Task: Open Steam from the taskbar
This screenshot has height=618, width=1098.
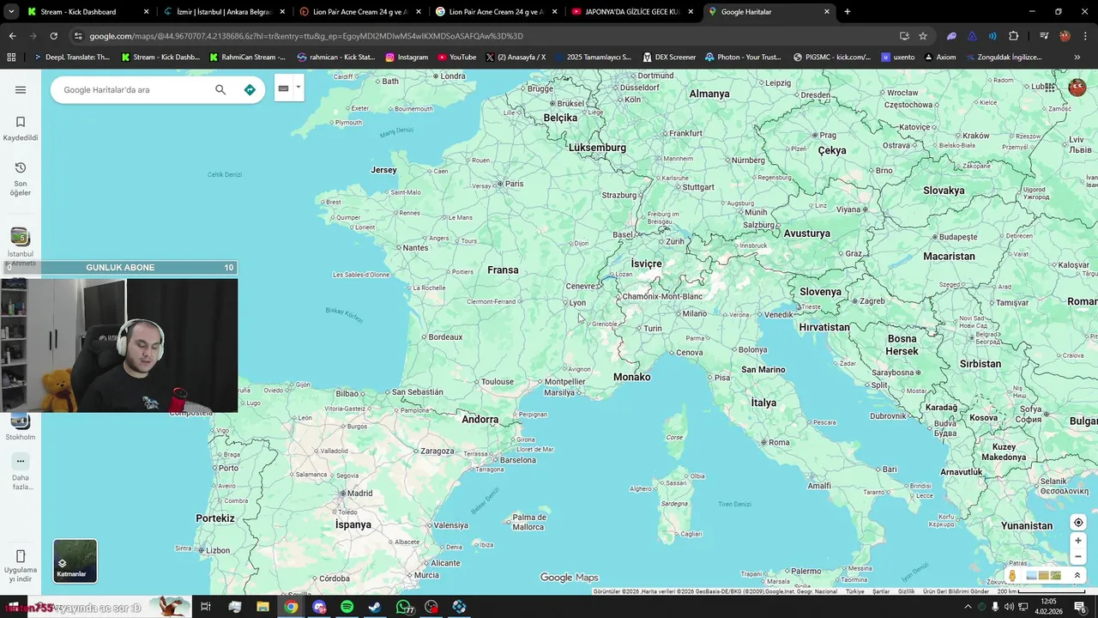Action: pos(375,607)
